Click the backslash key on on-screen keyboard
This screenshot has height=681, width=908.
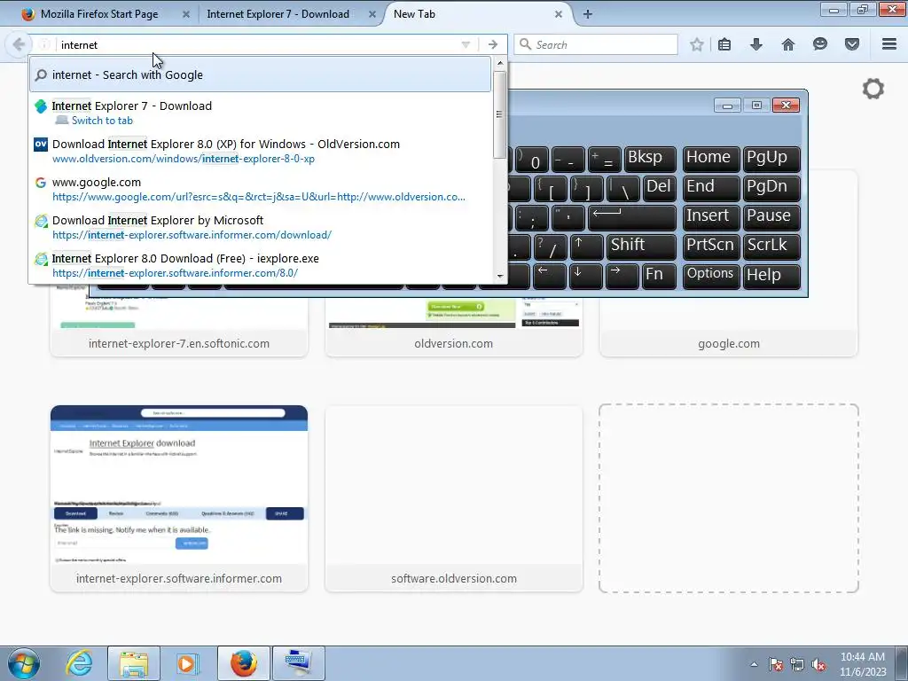[623, 188]
